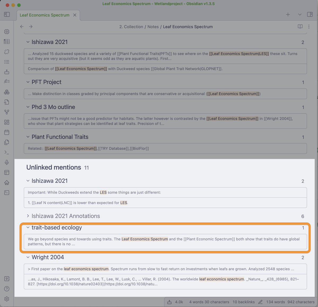Collapse the Phd 3 Mo outline group
318x307 pixels.
tap(28, 107)
